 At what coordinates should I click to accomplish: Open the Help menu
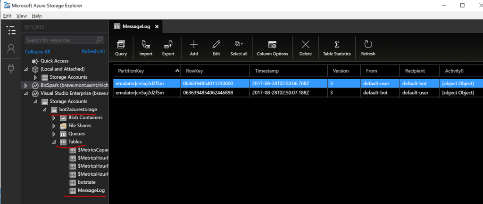(x=37, y=16)
